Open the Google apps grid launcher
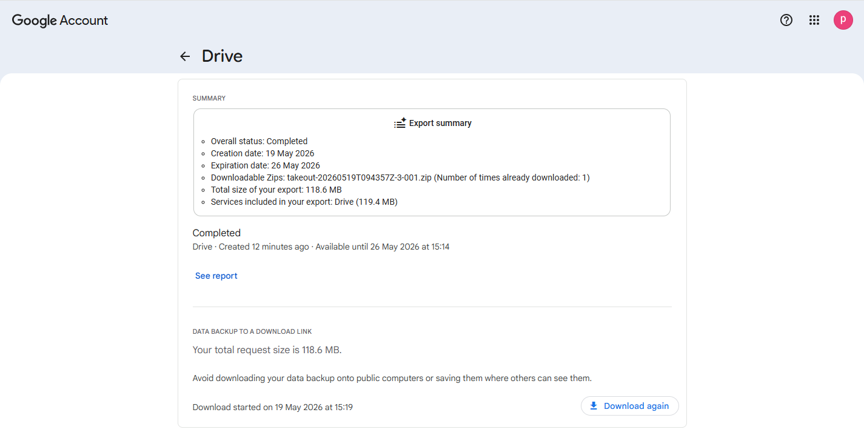The image size is (864, 438). click(814, 20)
